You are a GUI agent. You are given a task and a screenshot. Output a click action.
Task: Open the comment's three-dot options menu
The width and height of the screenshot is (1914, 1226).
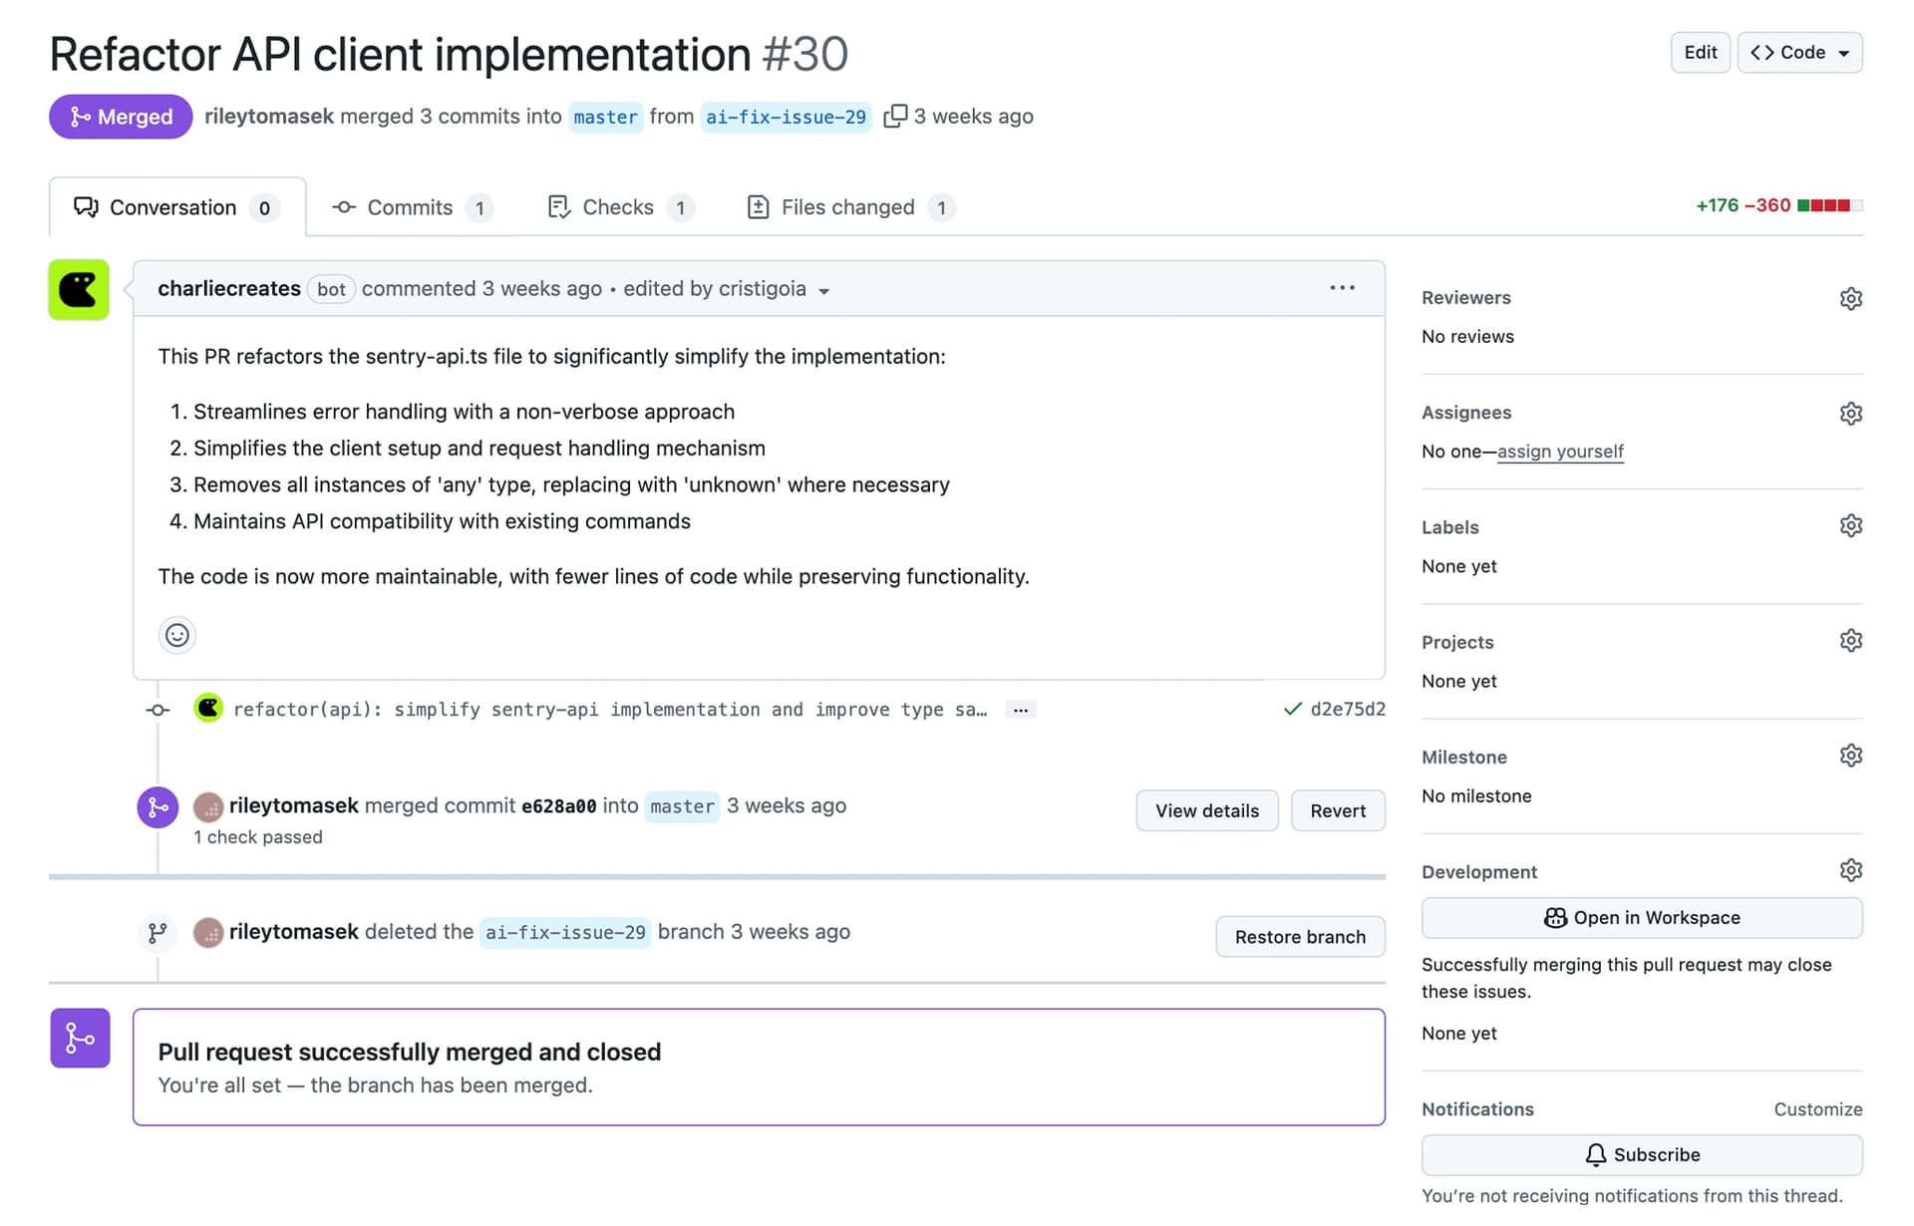[1342, 288]
